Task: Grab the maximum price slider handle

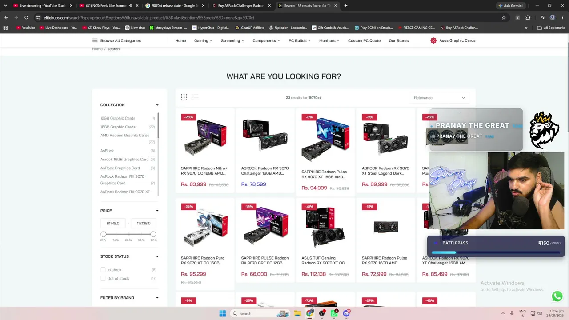Action: coord(153,234)
